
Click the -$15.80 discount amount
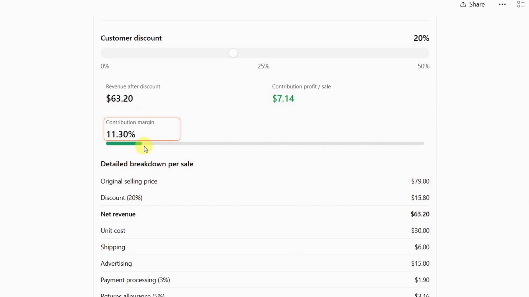tap(419, 198)
